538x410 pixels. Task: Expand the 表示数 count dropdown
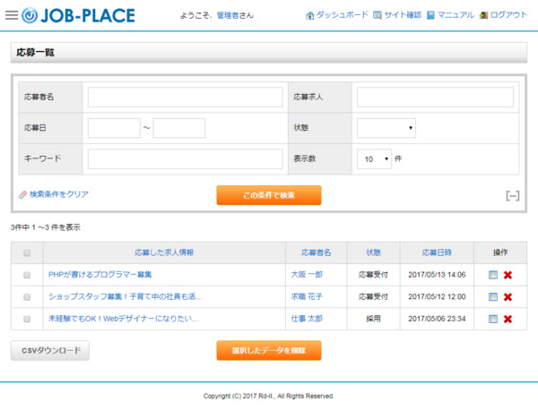374,158
